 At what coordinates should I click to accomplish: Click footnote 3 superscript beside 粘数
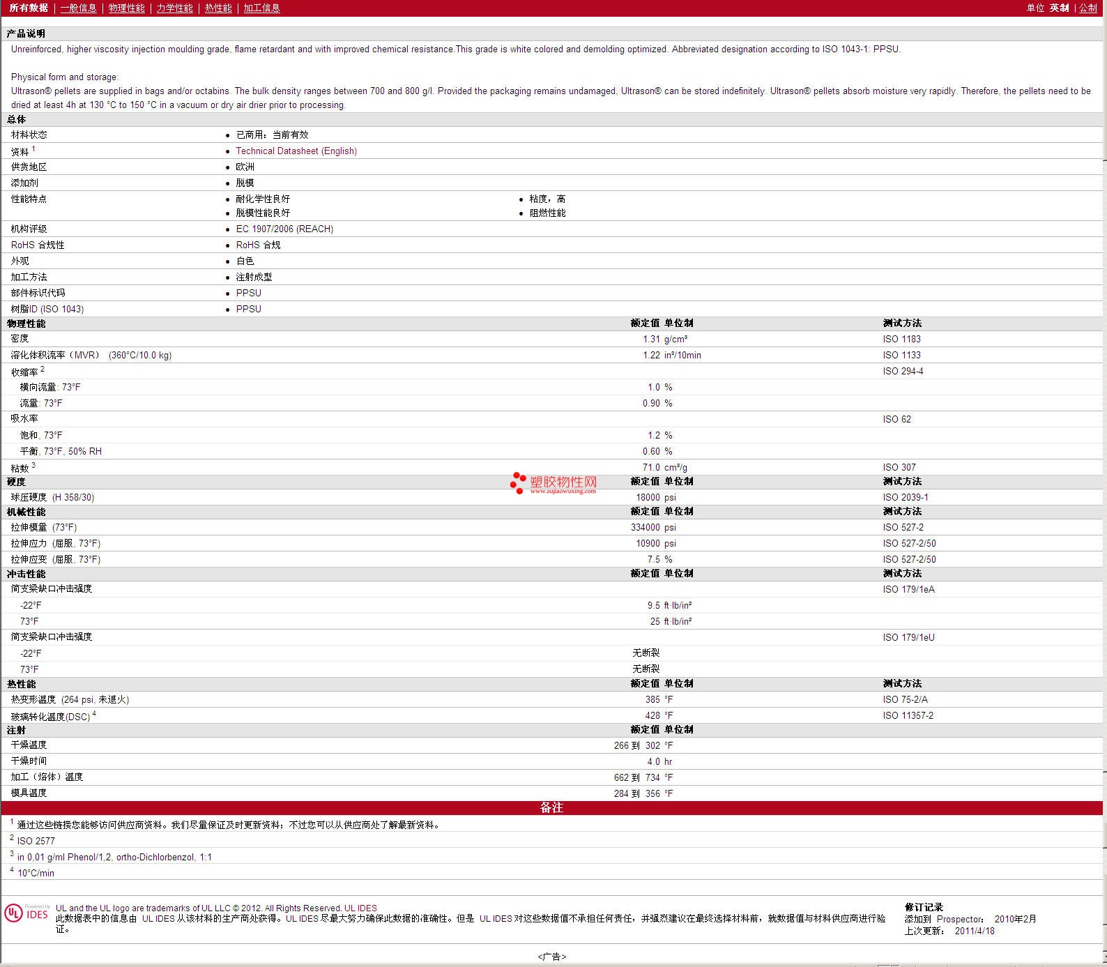pyautogui.click(x=33, y=465)
